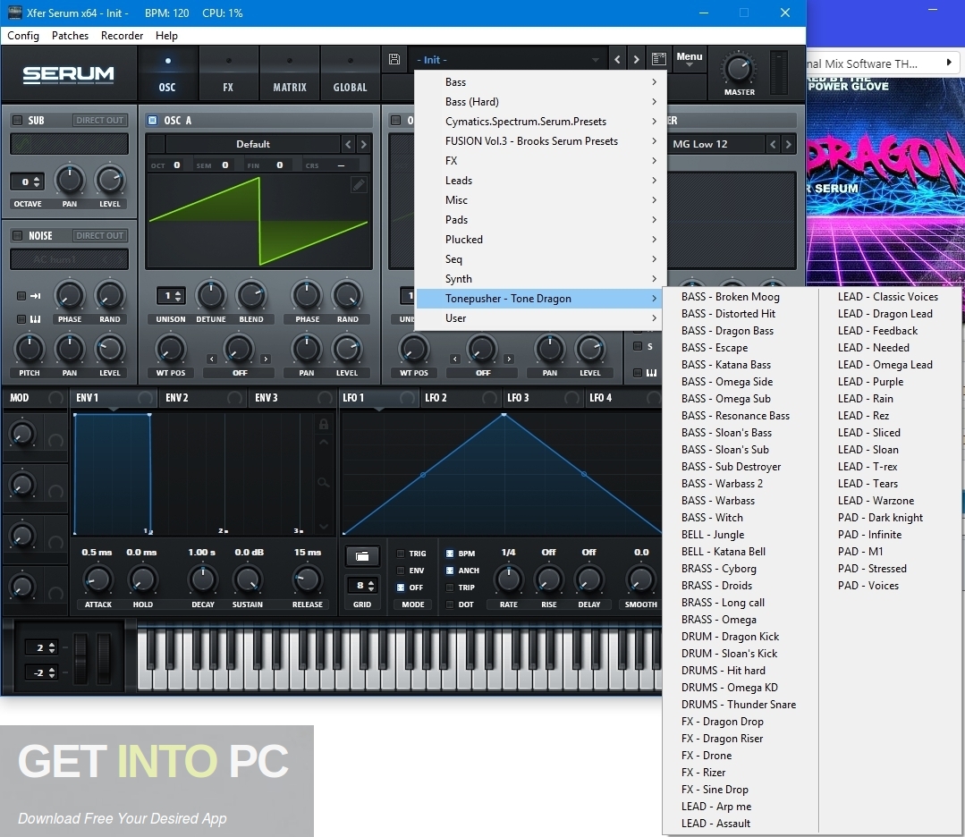The image size is (965, 837).
Task: Click the envelope RELEASE knob
Action: click(x=307, y=579)
